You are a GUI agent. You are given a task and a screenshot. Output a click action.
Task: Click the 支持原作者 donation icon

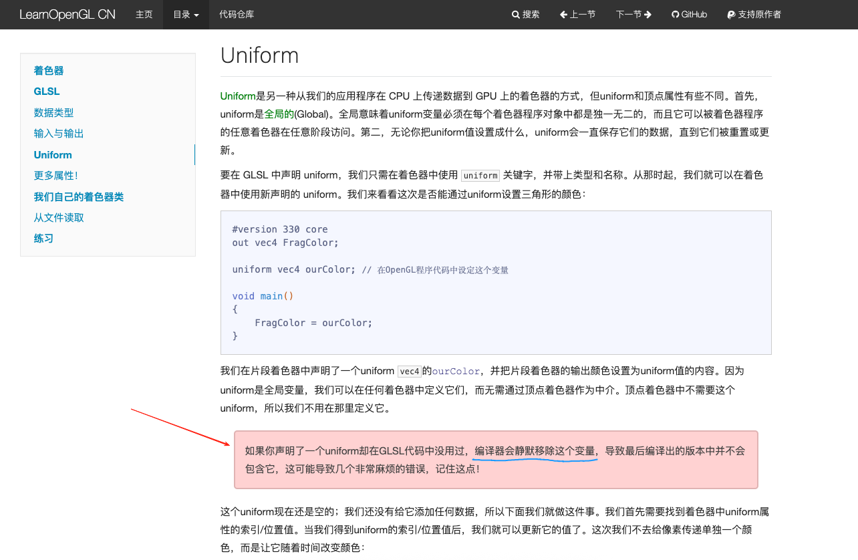(x=730, y=14)
